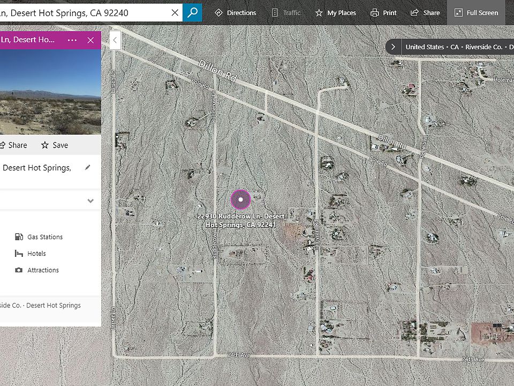Collapse the left side panel

pos(115,40)
